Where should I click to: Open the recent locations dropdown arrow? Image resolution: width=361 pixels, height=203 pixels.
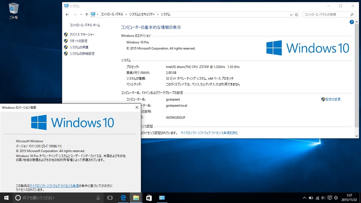pos(81,14)
